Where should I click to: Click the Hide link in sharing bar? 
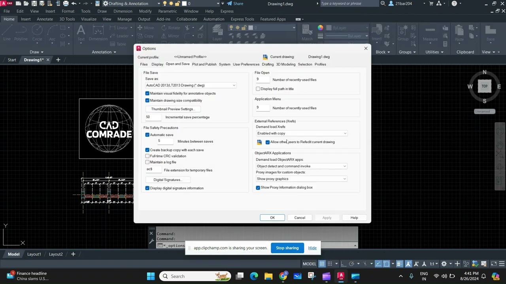[x=312, y=248]
